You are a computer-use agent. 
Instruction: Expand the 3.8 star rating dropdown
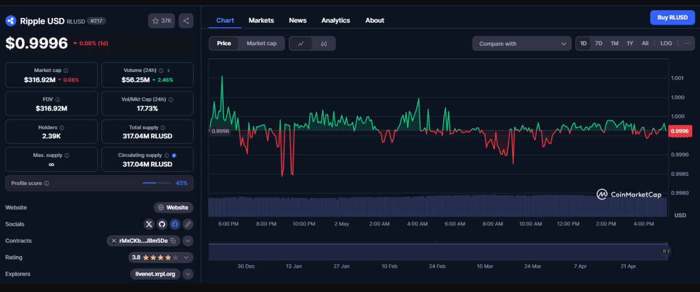160,257
